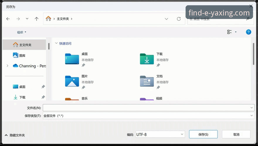Screen dimensions: 258x146
Task: Toggle 隐藏文件夹 at bottom left
Action: tap(15, 135)
